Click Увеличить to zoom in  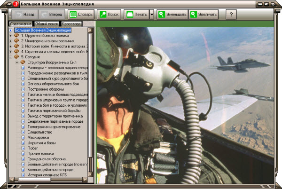(x=203, y=15)
